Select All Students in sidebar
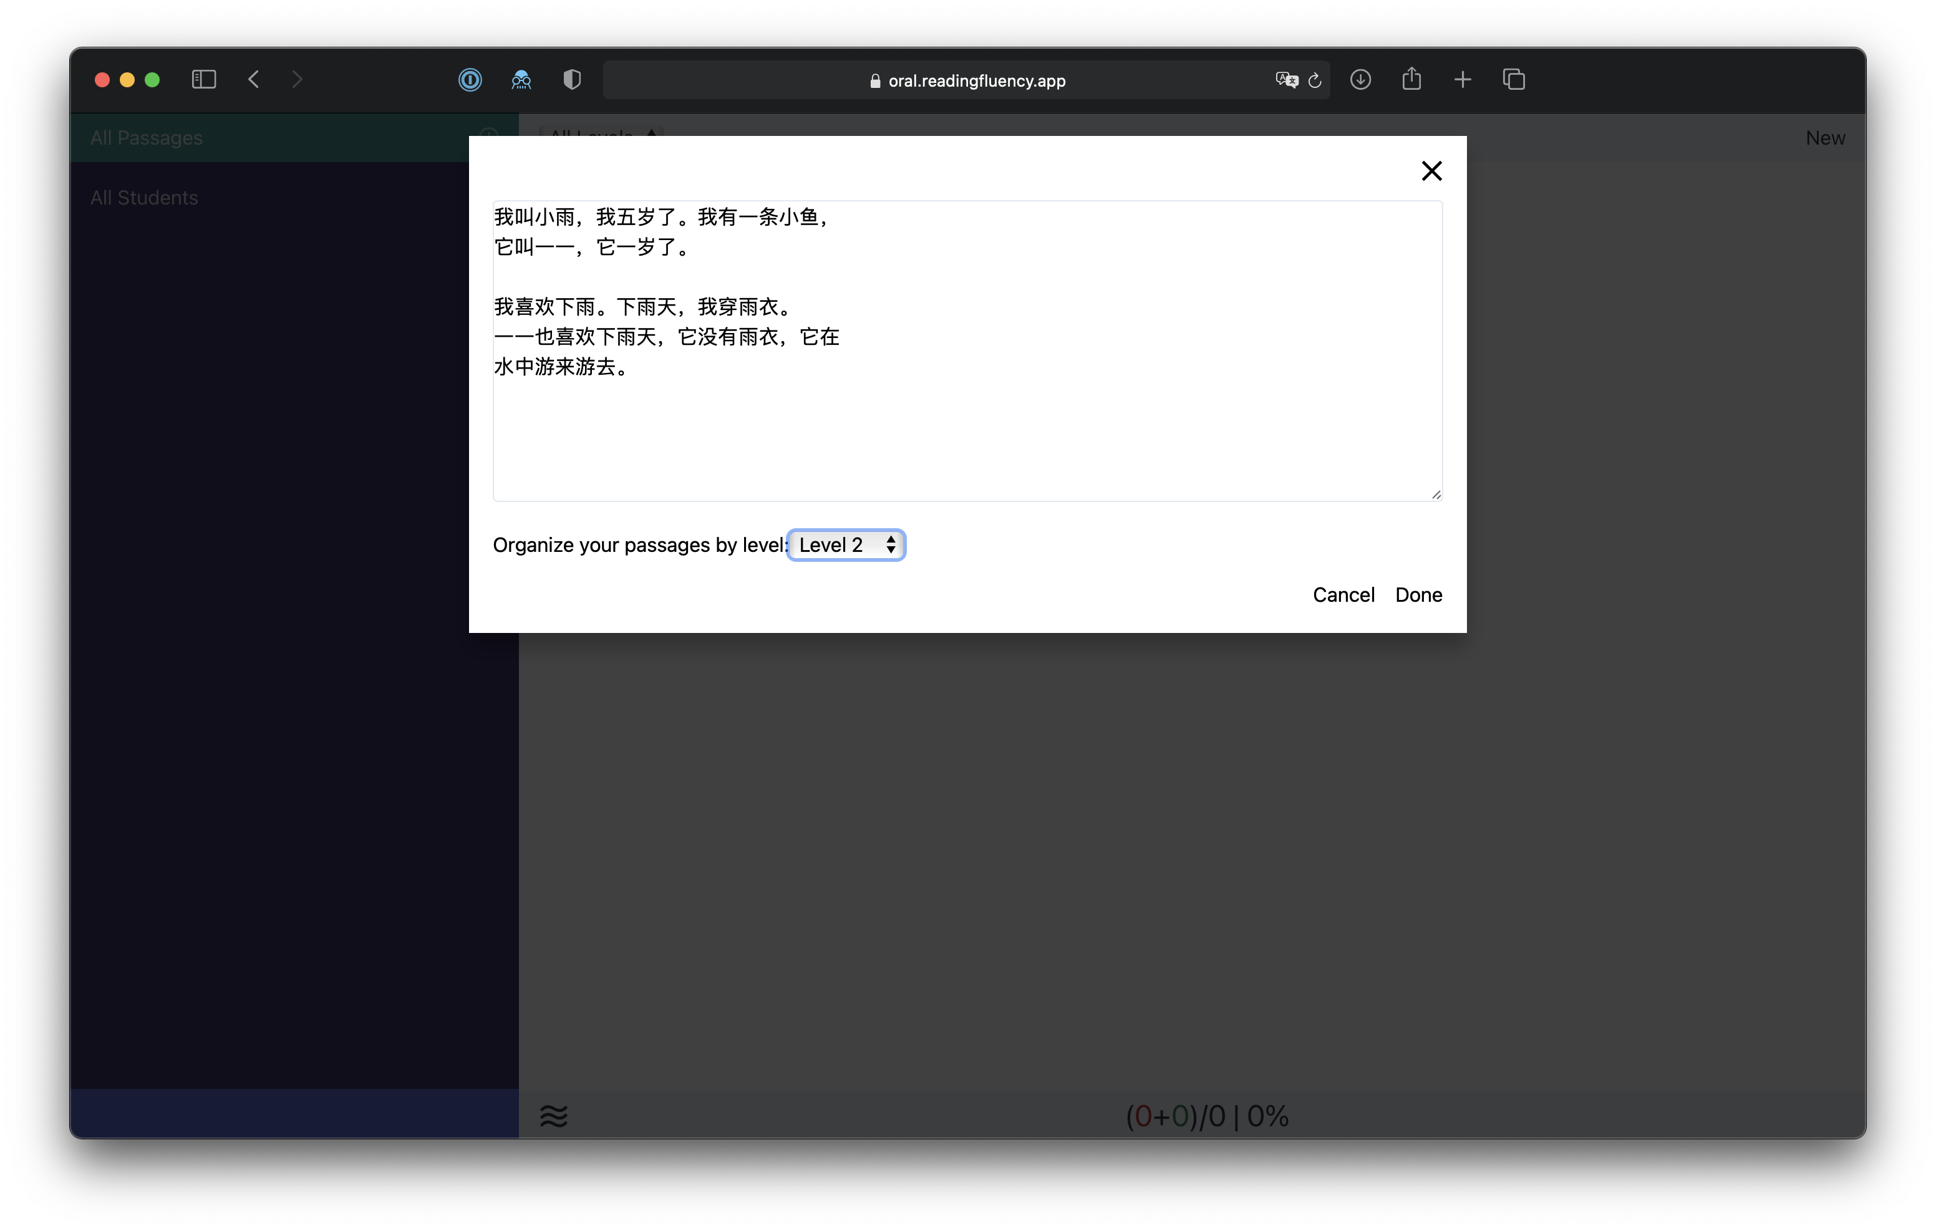The image size is (1936, 1231). (144, 198)
